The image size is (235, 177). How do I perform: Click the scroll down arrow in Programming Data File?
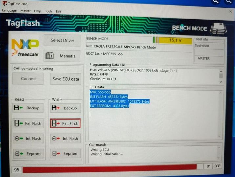221,82
